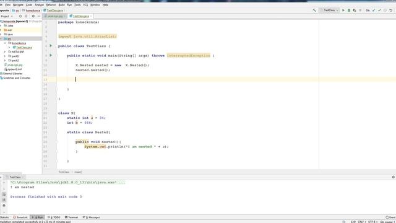Click the java.exe command line link

pos(67,182)
